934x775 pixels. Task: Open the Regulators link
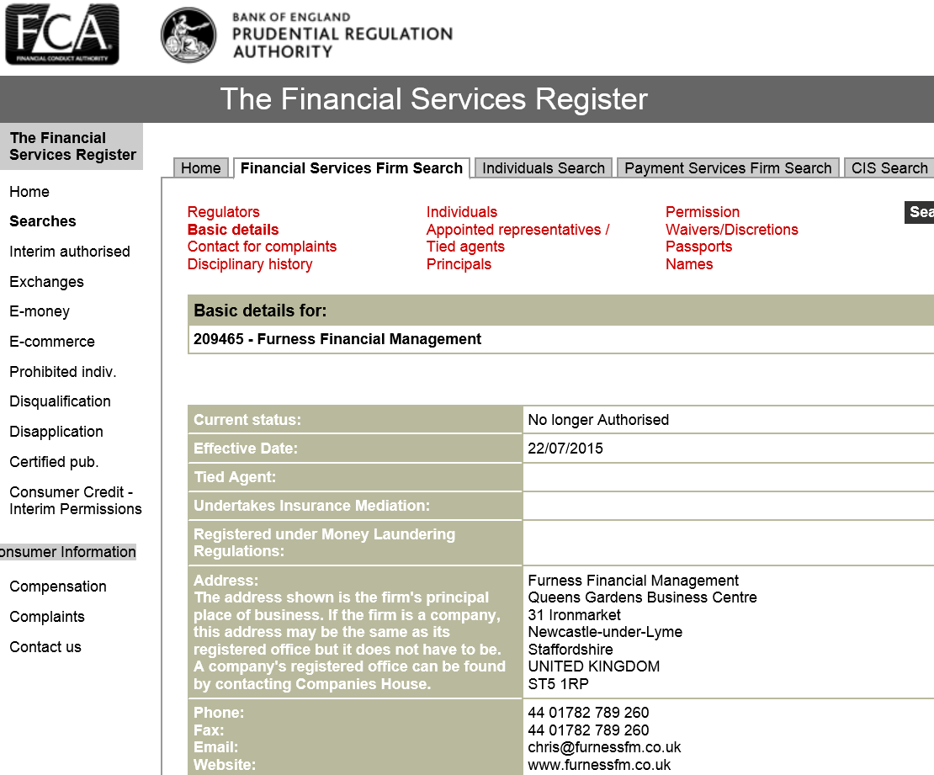(x=223, y=212)
